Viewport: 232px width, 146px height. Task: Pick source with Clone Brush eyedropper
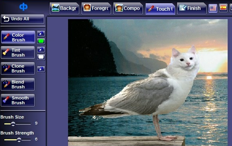pos(41,69)
